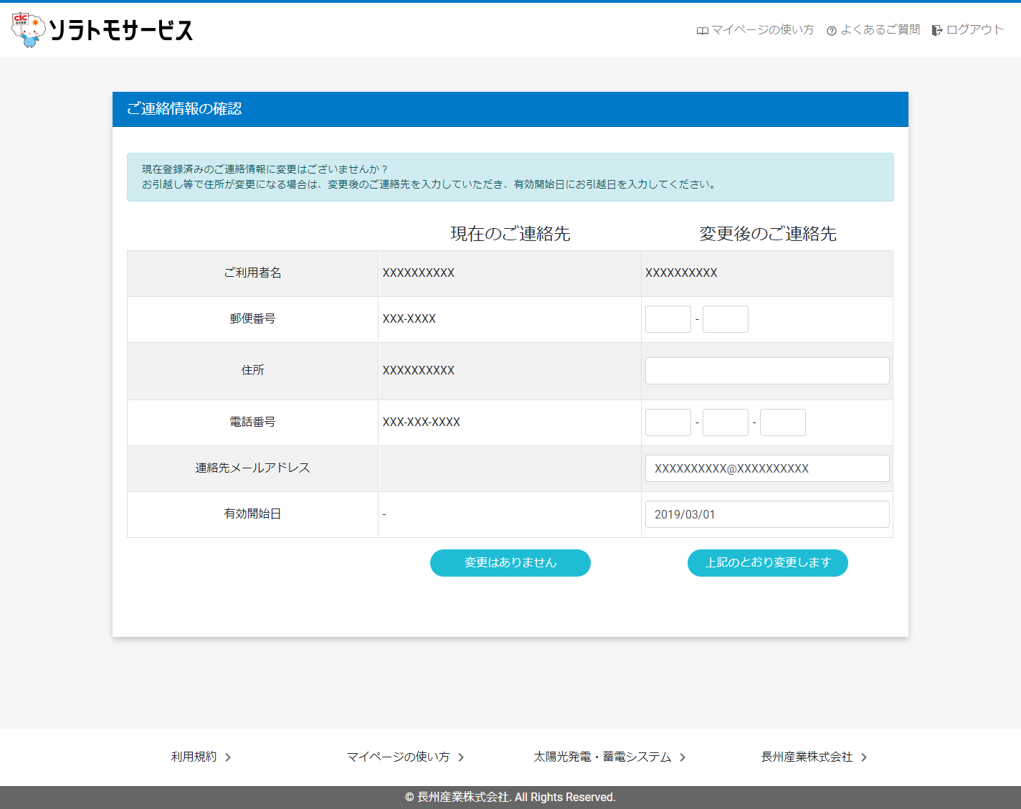The height and width of the screenshot is (809, 1021).
Task: Click the 変更後のご連絡先 column header
Action: coord(768,234)
